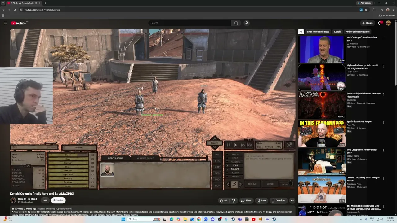
Task: Open Chrome tab search dropdown
Action: point(3,3)
